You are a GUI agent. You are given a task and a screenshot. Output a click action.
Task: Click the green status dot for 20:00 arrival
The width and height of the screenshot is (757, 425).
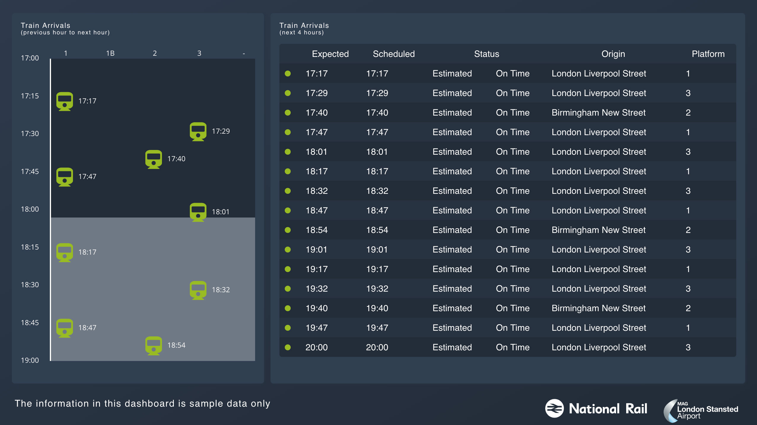click(x=288, y=347)
